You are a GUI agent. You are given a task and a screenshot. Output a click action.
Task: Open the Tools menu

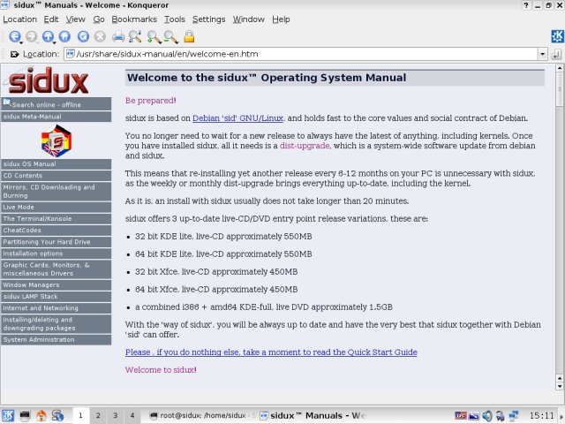175,19
